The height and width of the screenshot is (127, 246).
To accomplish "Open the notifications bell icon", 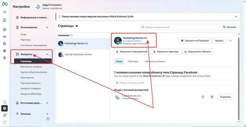I will coord(5,116).
